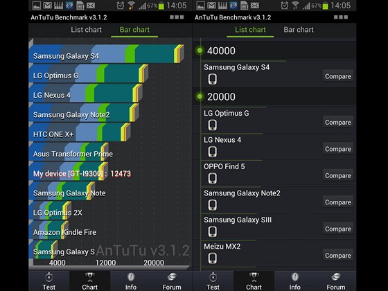Tap the Wi-Fi icon in left status bar
This screenshot has height=291, width=388.
click(x=131, y=6)
